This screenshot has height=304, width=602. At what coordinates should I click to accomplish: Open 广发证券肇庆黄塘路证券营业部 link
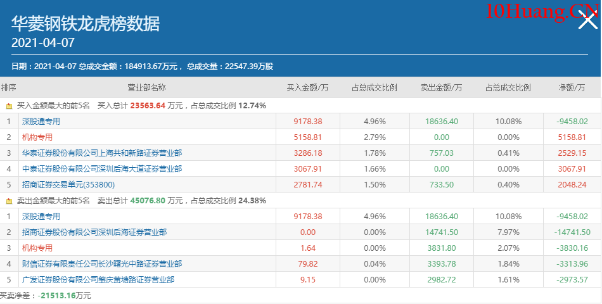point(98,280)
